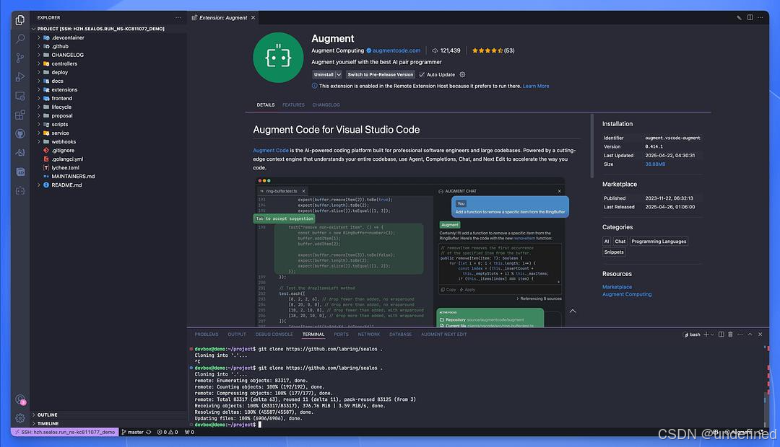Click the Snippets category tag
Image resolution: width=780 pixels, height=447 pixels.
point(614,252)
